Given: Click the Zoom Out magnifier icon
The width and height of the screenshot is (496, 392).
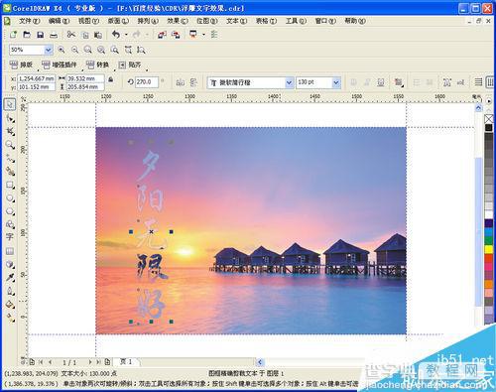Looking at the screenshot, I should pyautogui.click(x=75, y=50).
